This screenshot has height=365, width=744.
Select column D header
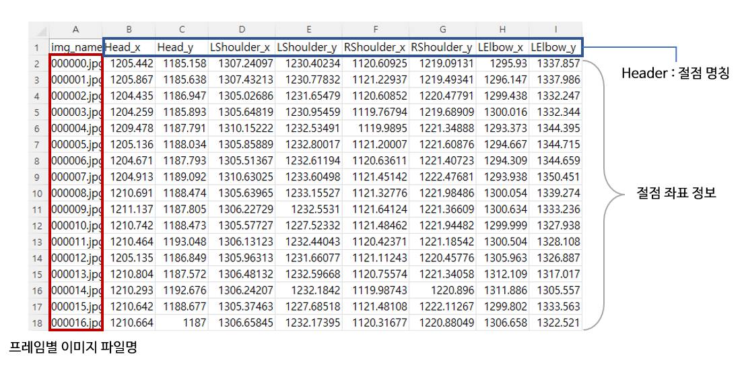(242, 30)
